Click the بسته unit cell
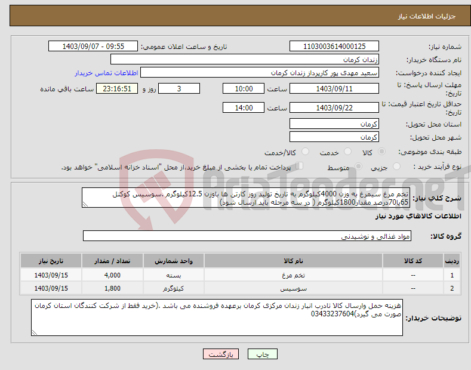 click(174, 275)
